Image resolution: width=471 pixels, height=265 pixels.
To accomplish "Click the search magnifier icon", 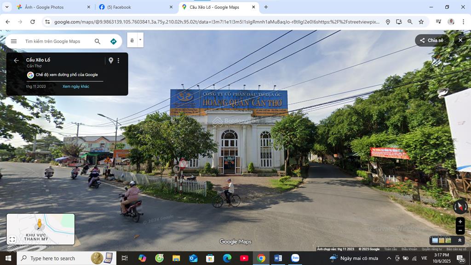I will click(x=98, y=41).
